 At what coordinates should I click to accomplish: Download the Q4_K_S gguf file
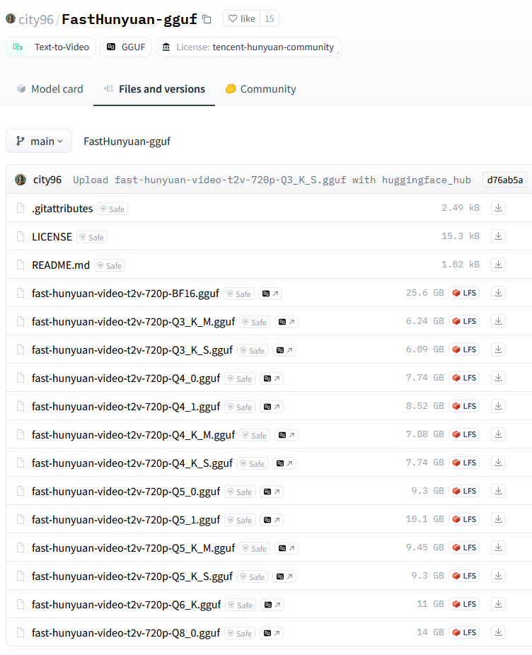498,463
